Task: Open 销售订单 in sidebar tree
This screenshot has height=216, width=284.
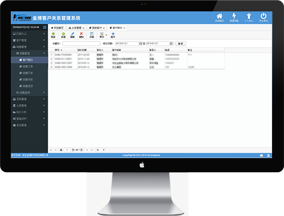Action: point(29,67)
